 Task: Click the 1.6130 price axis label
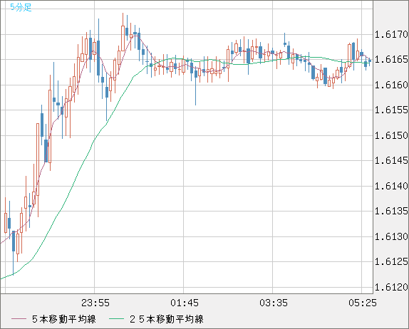(391, 236)
